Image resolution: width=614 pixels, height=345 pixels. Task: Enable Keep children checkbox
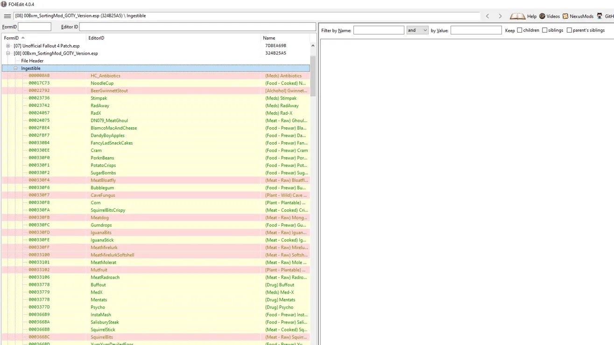pos(520,30)
